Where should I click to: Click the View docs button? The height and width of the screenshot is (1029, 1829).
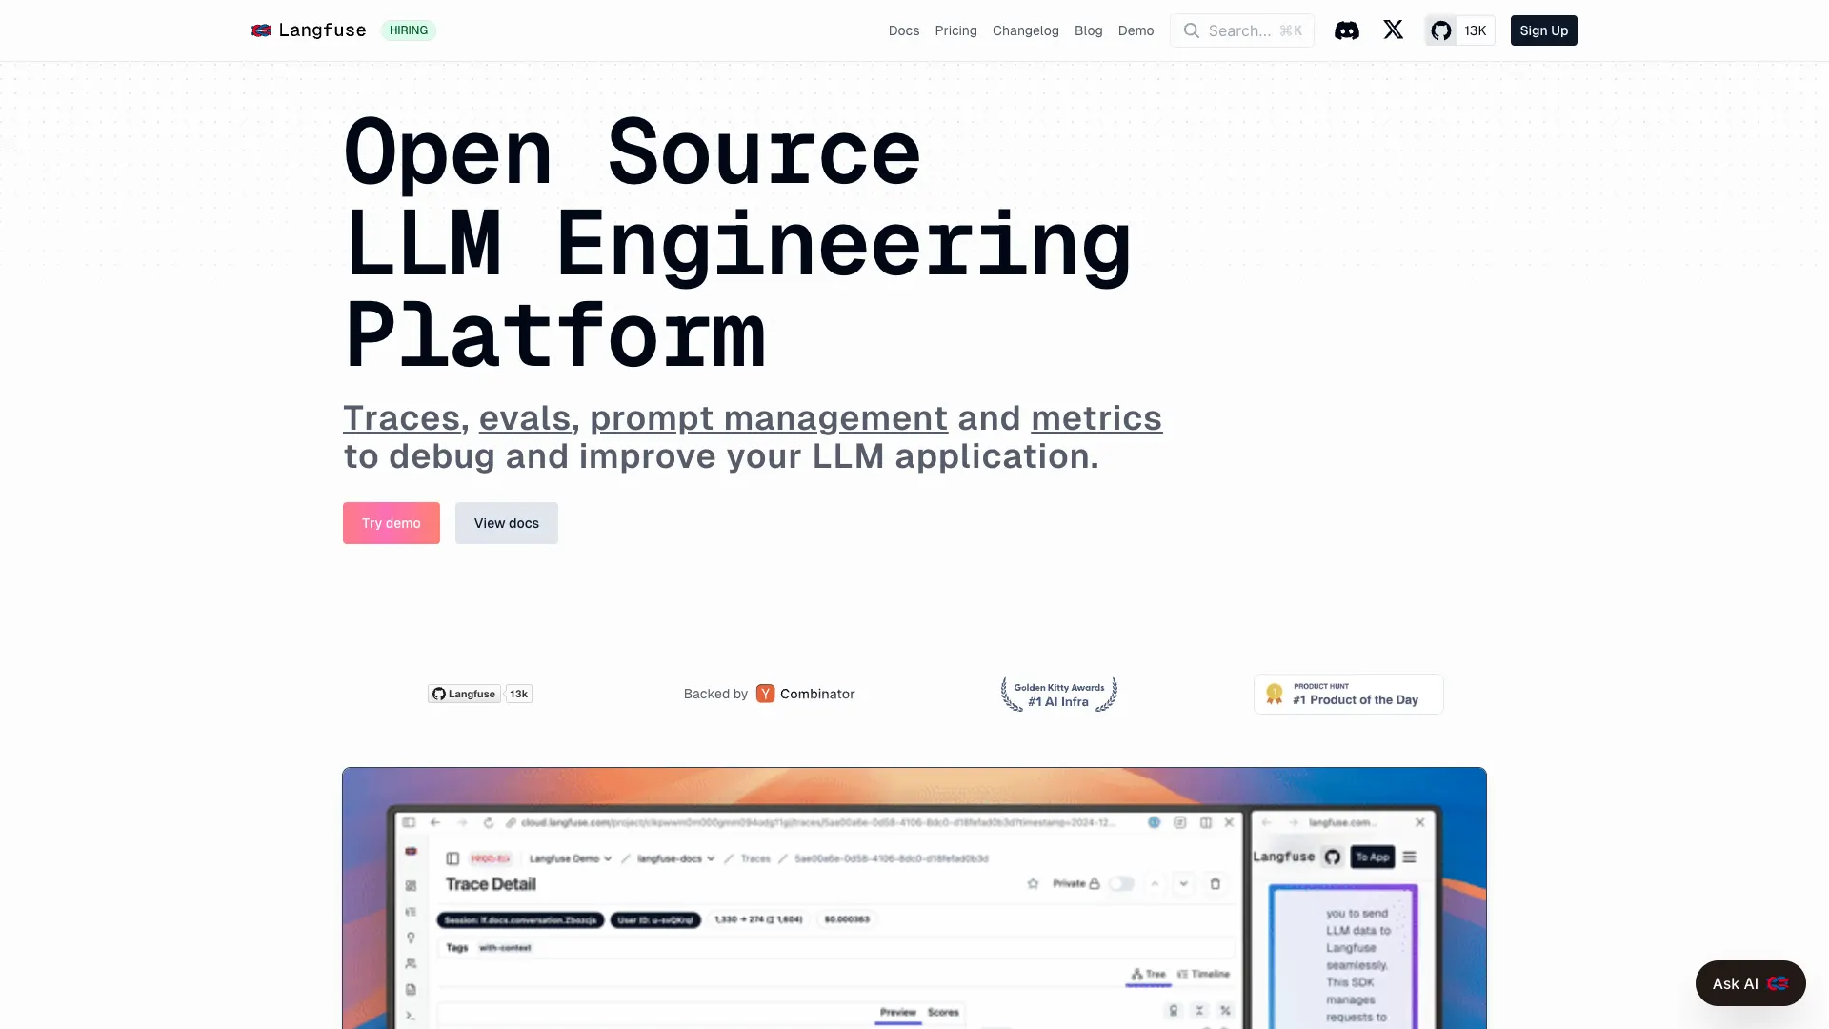coord(506,523)
